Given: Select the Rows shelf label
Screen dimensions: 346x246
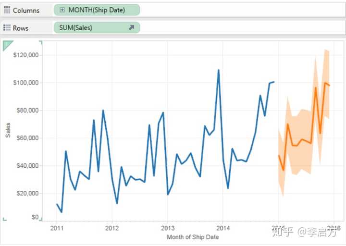Looking at the screenshot, I should 21,28.
